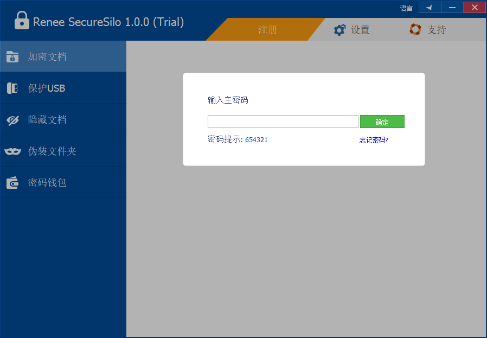The image size is (487, 338).
Task: Close the SecureSilo window
Action: 475,8
